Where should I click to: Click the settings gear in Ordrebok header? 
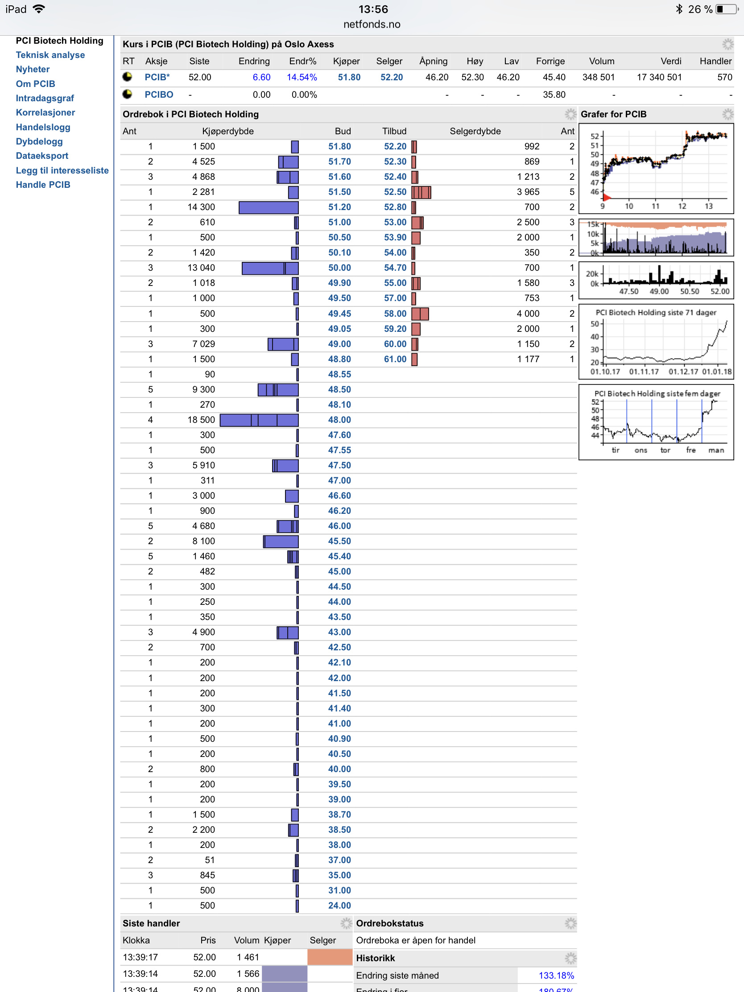point(570,114)
